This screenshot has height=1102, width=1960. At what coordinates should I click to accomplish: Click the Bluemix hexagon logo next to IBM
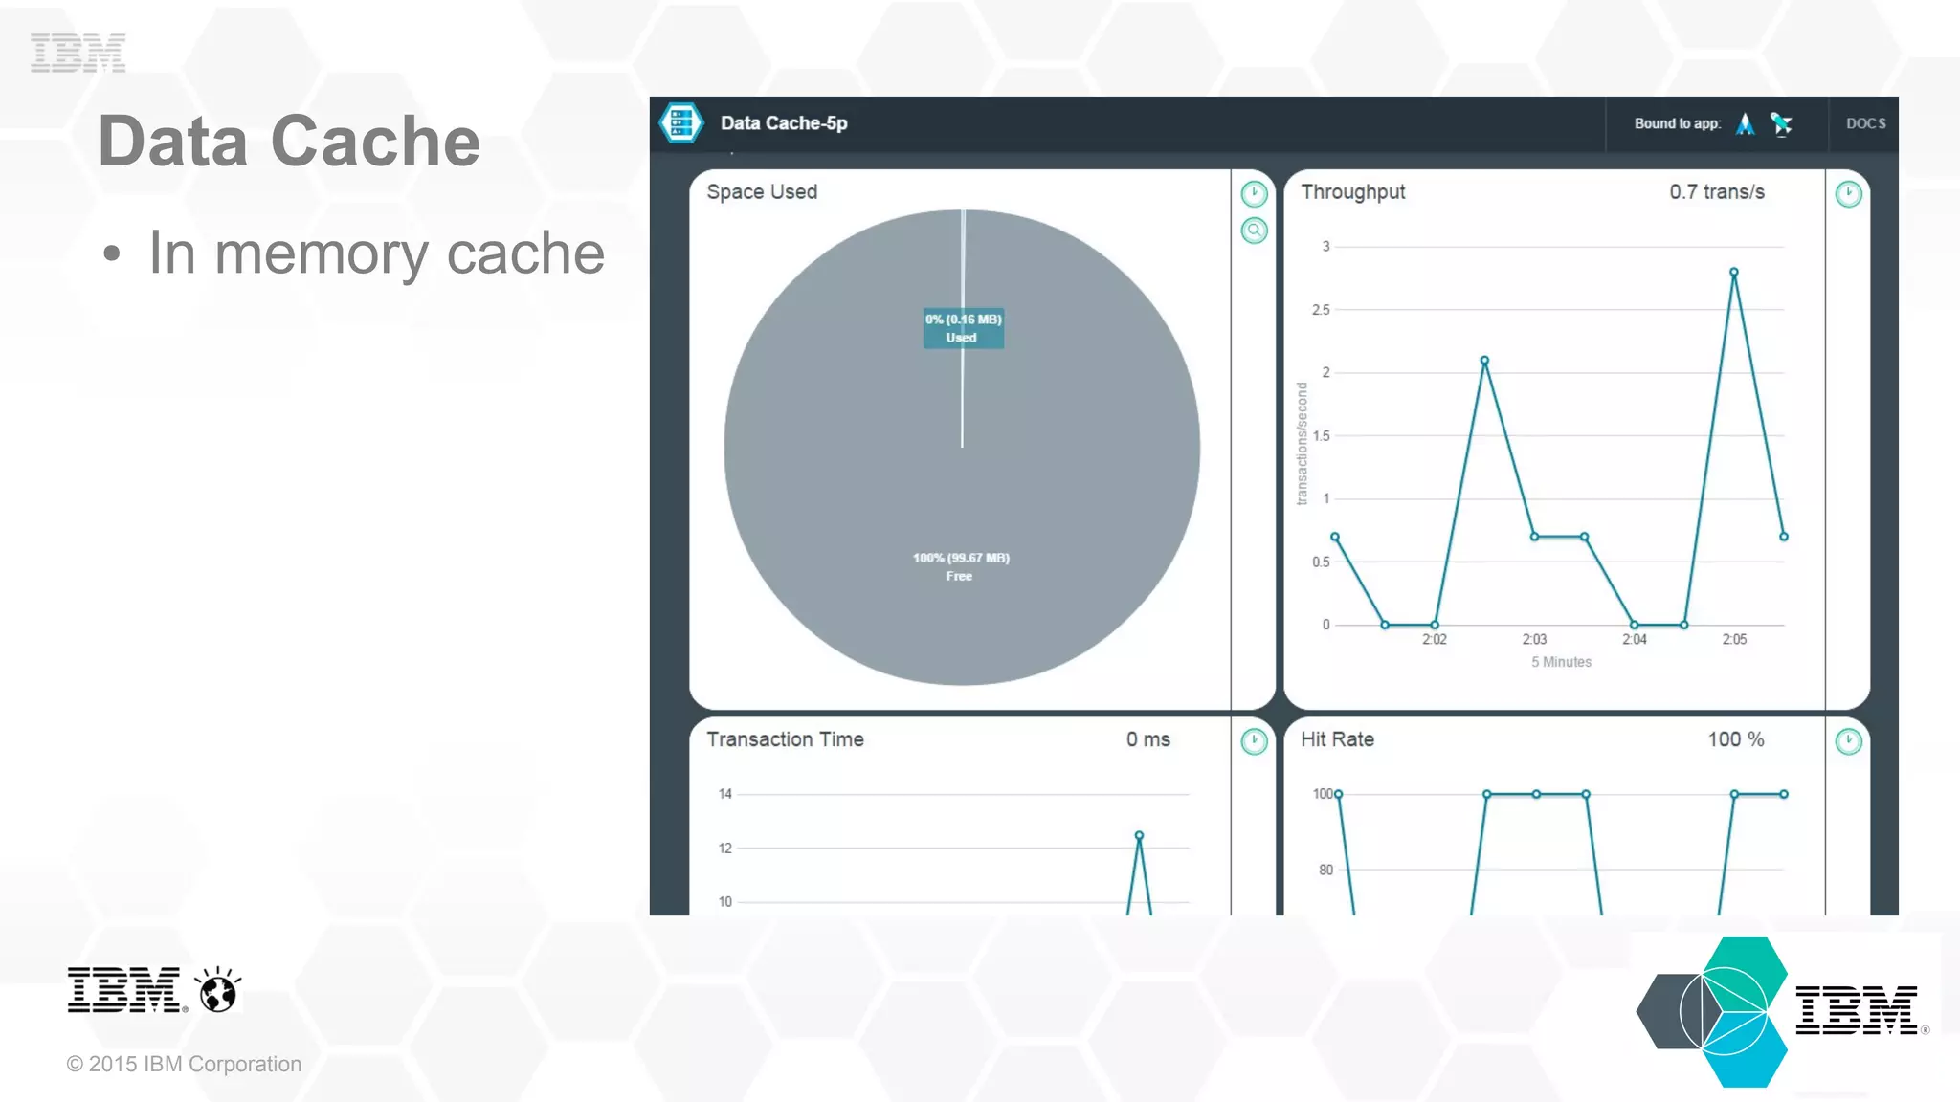[1712, 1011]
